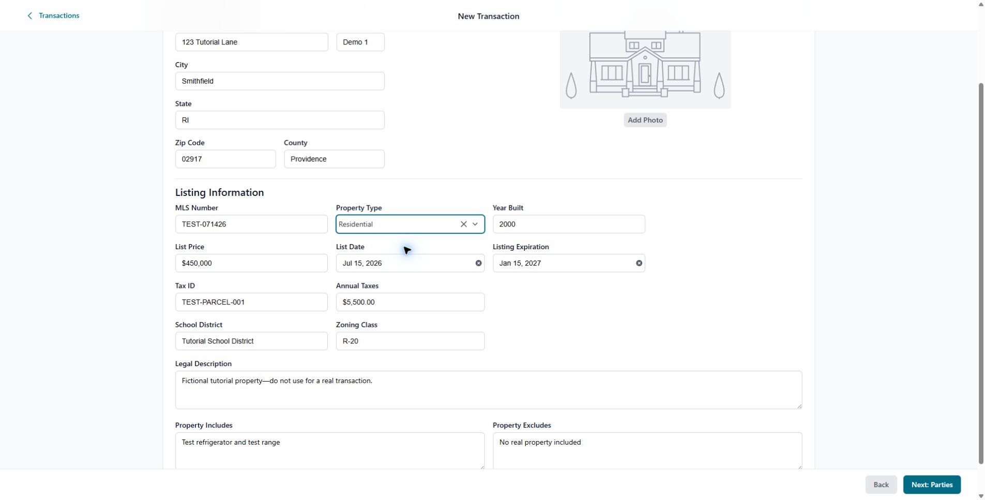The width and height of the screenshot is (985, 500).
Task: Click into Property Excludes textarea
Action: coord(647,451)
